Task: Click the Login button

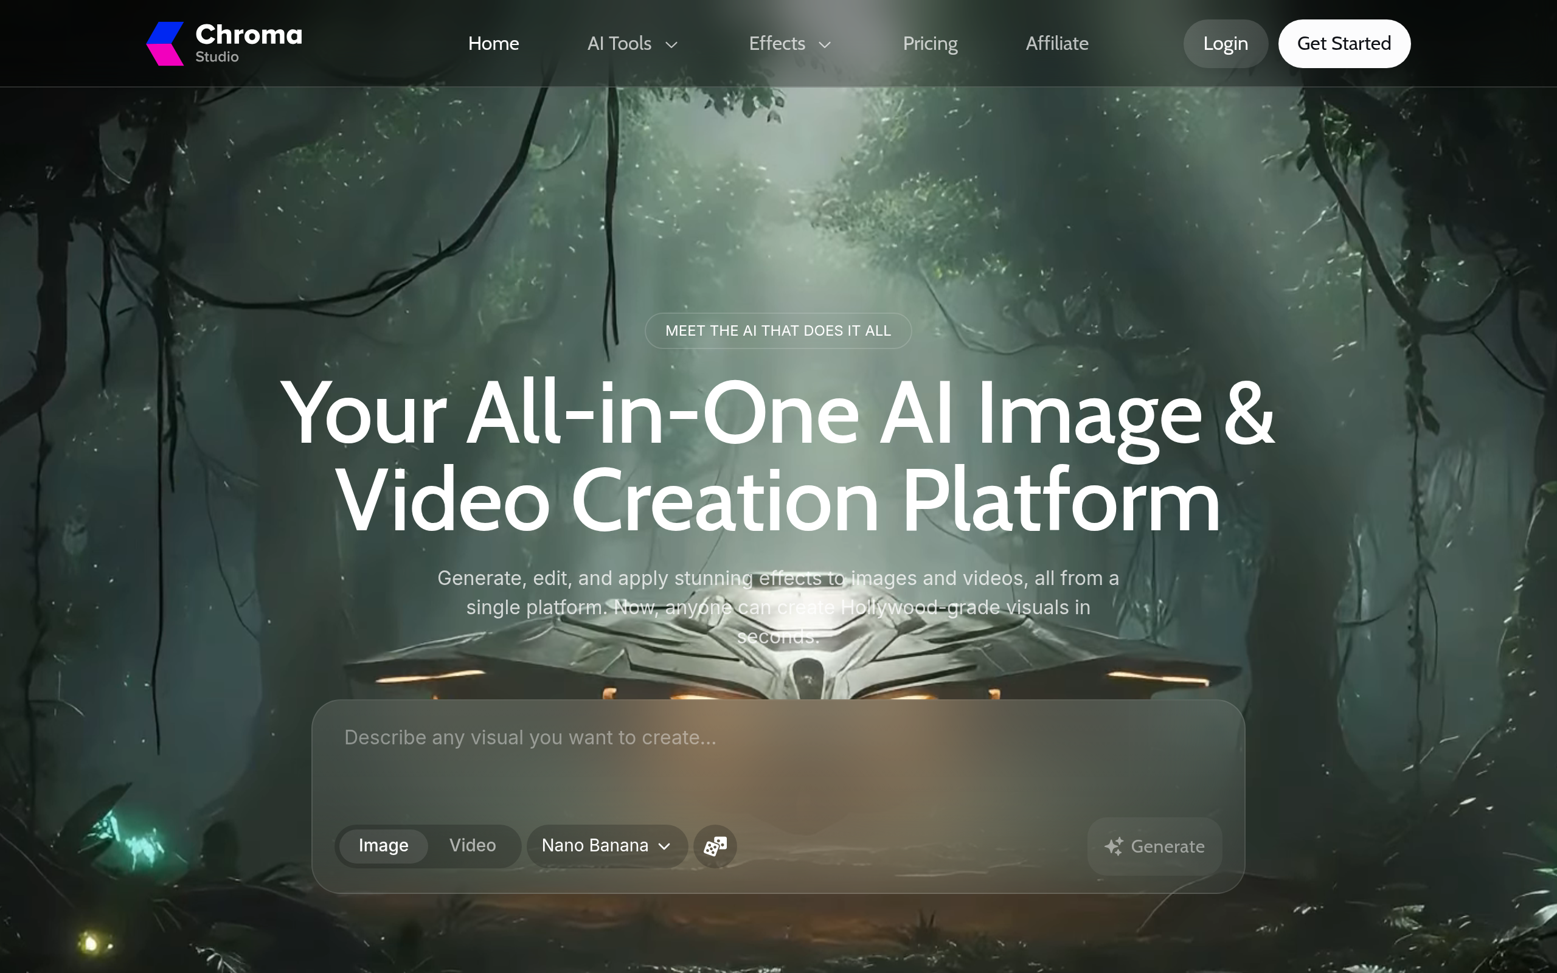Action: click(x=1225, y=44)
